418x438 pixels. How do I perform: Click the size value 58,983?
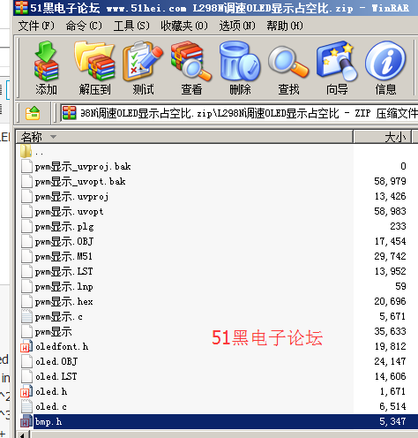point(390,211)
